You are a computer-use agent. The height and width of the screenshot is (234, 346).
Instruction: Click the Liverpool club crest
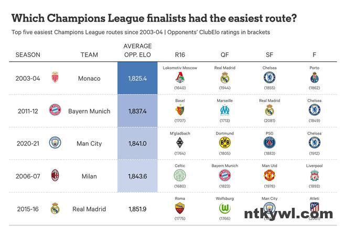pyautogui.click(x=315, y=175)
